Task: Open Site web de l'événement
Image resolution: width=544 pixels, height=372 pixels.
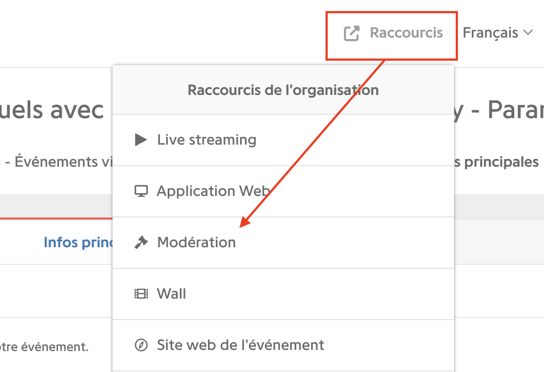Action: [x=283, y=346]
